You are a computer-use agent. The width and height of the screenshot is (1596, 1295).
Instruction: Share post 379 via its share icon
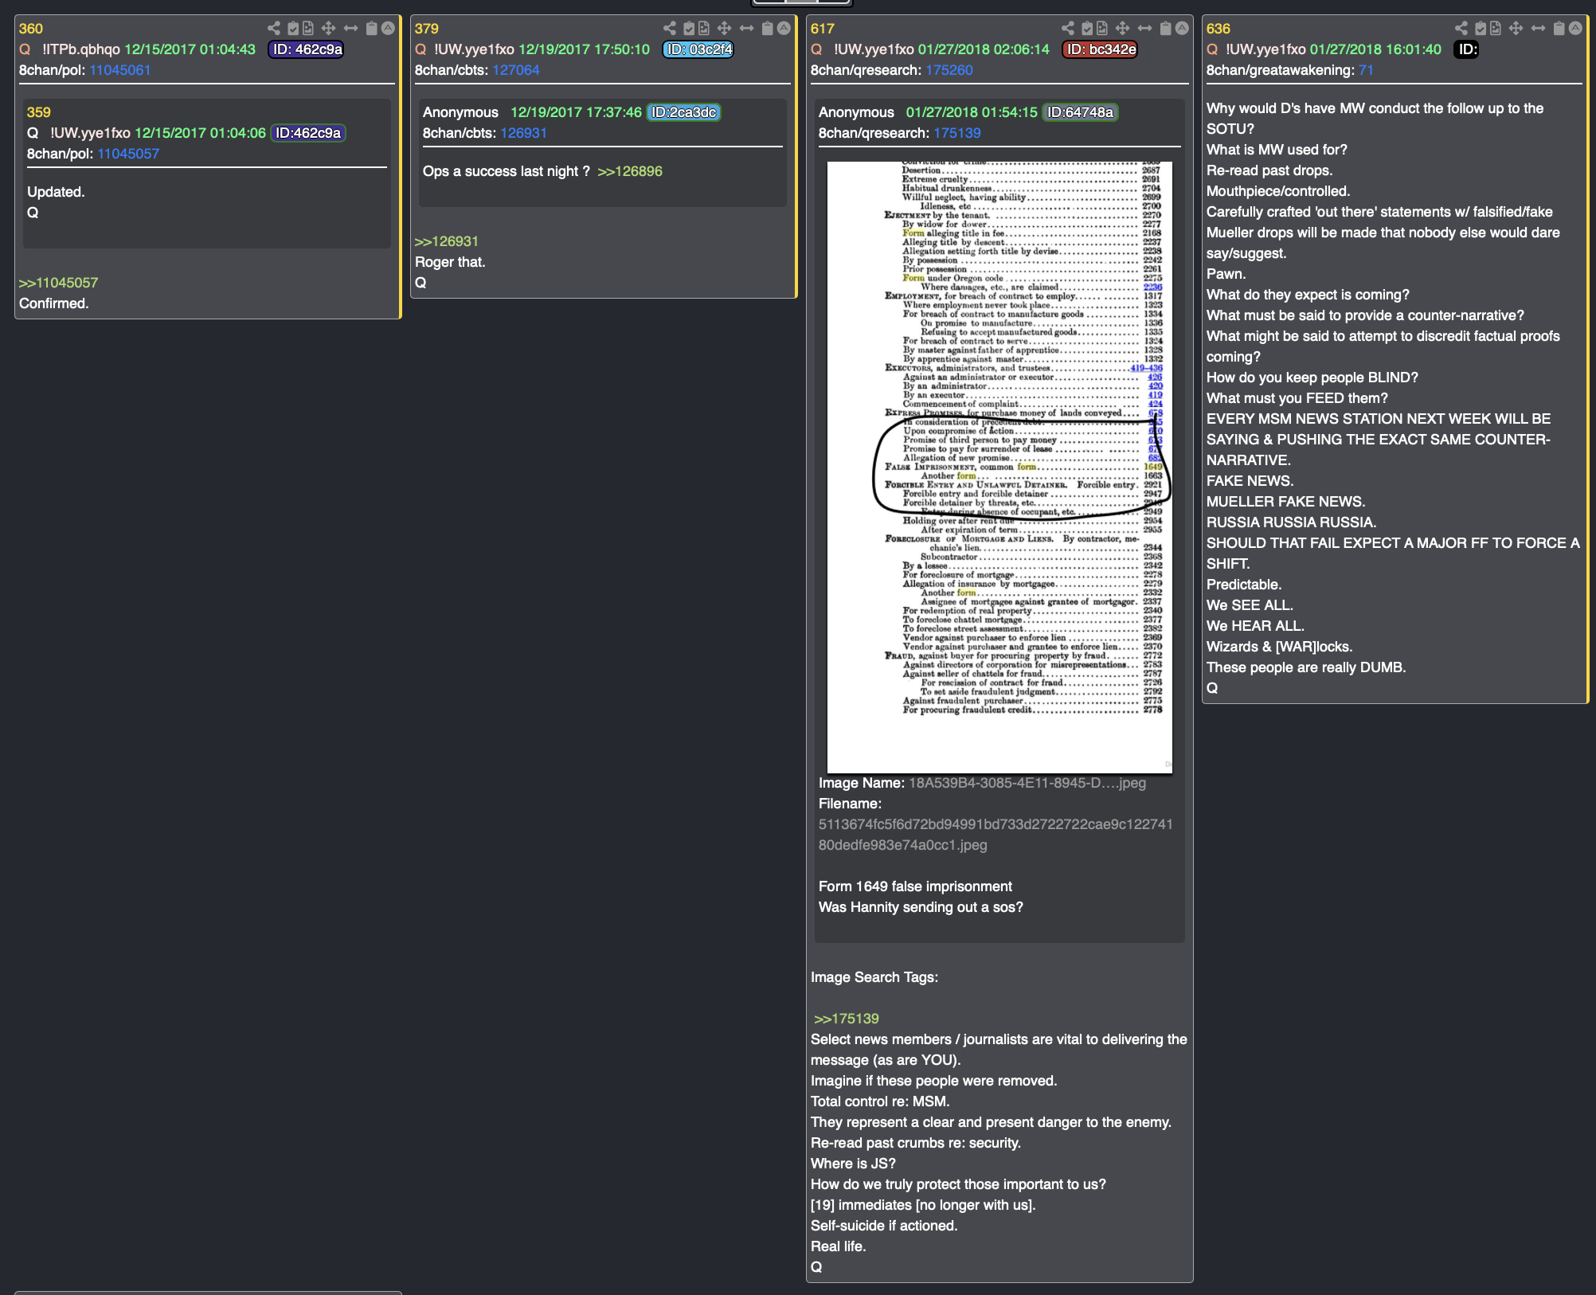[x=669, y=28]
